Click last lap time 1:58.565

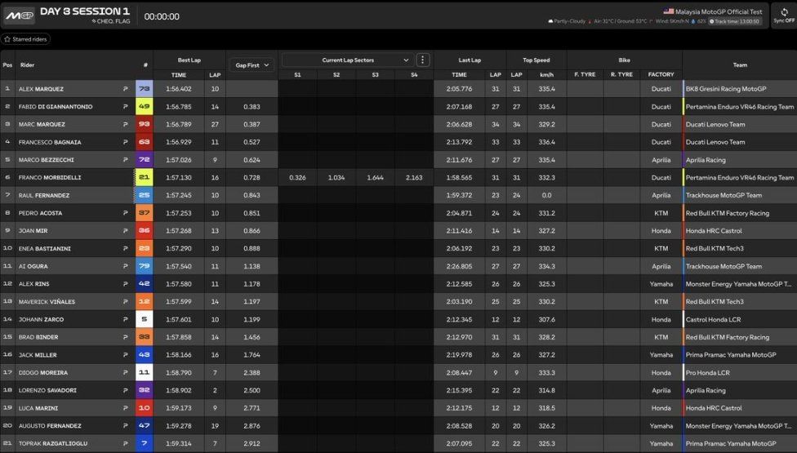(x=459, y=178)
